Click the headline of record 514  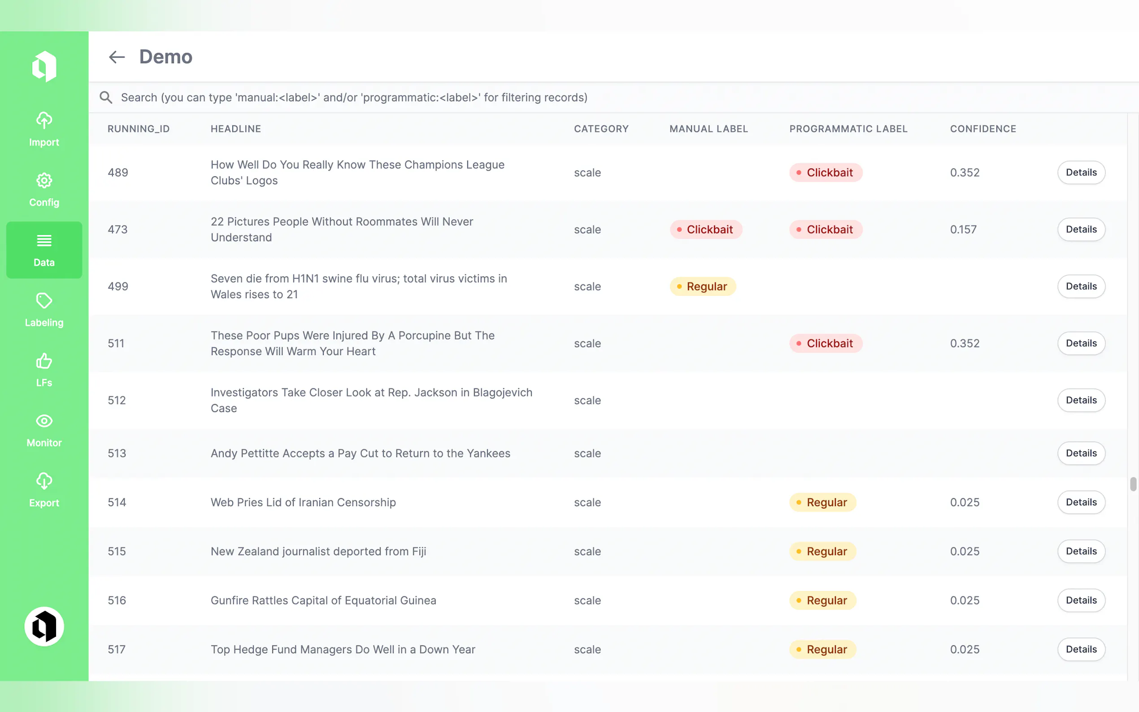click(x=303, y=503)
